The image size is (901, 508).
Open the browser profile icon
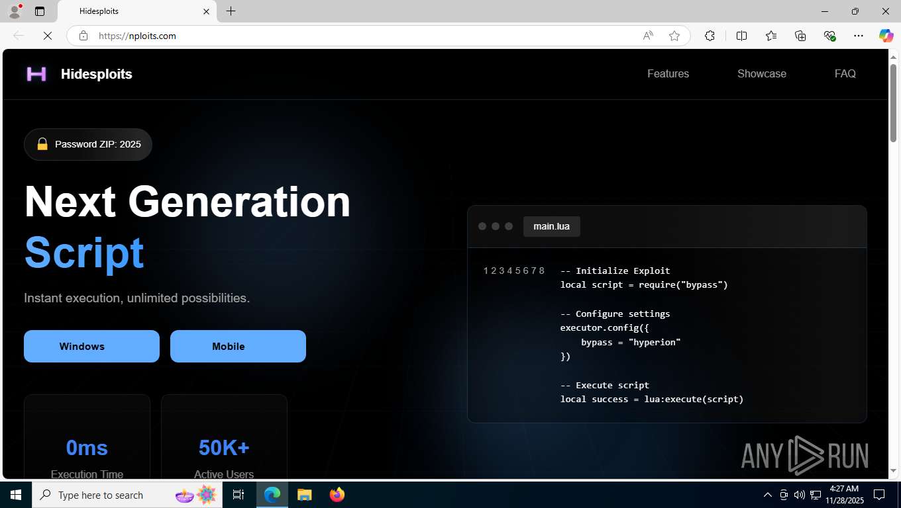[14, 11]
